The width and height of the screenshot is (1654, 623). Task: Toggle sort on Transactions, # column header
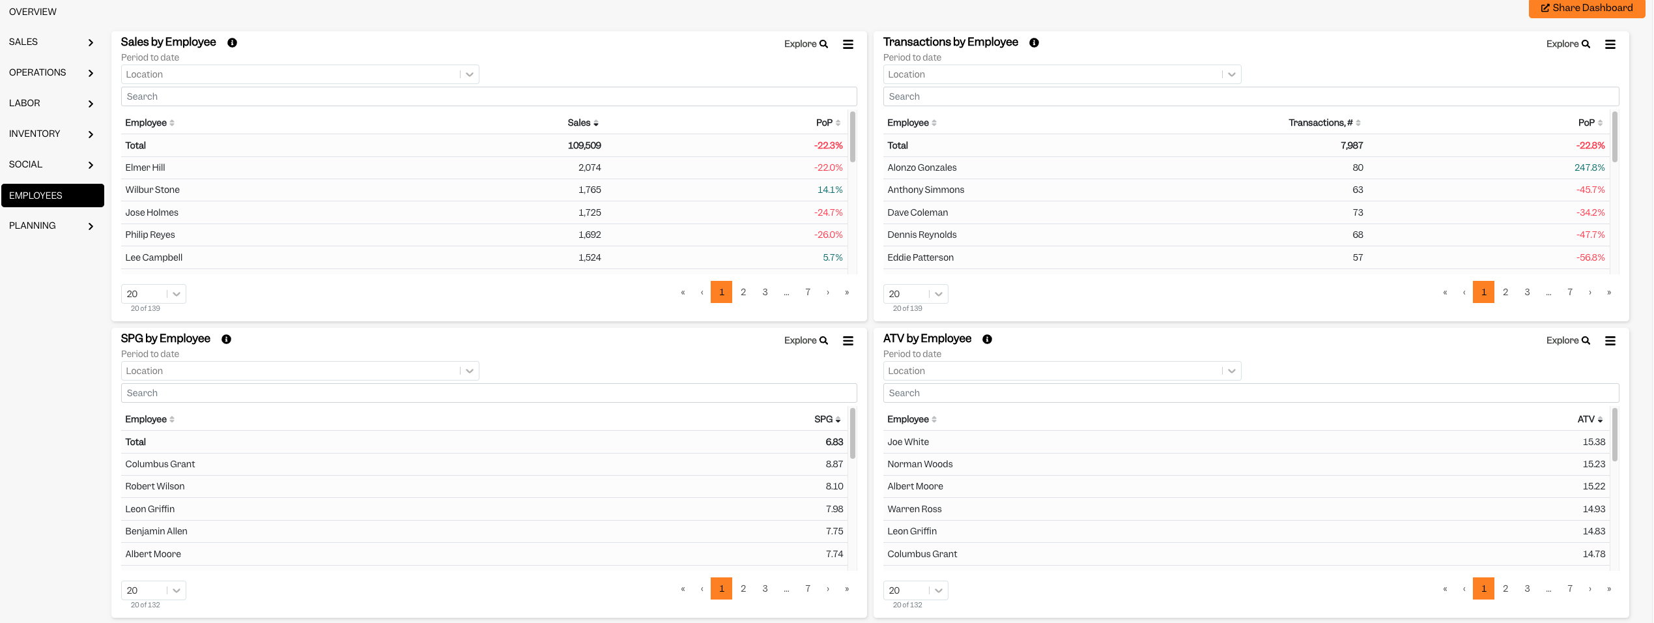[1324, 123]
